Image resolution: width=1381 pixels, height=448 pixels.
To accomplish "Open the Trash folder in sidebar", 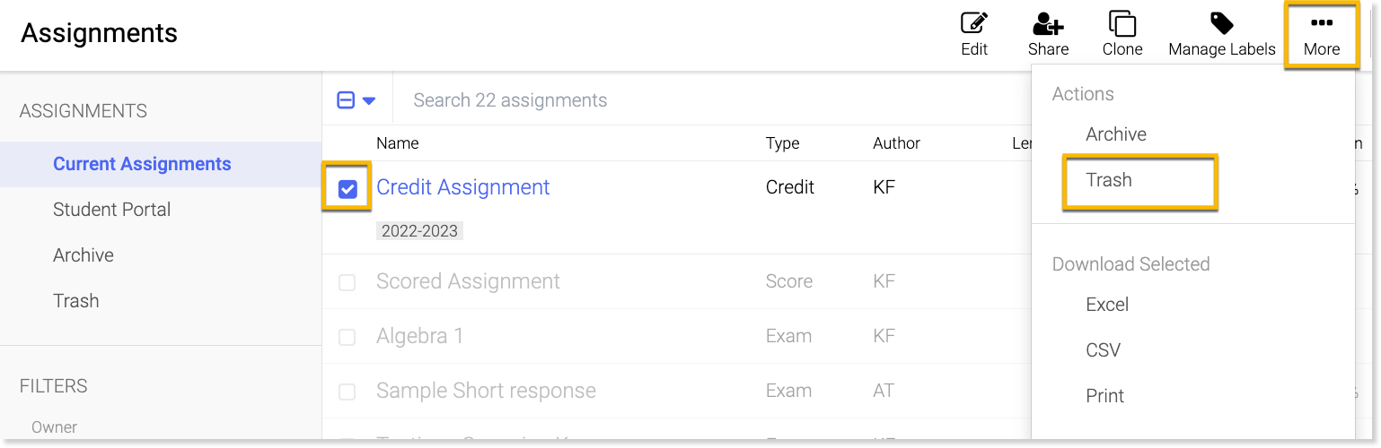I will click(76, 301).
